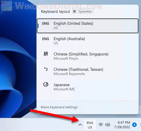The height and width of the screenshot is (131, 141).
Task: Click the Japanese IME J icon
Action: coord(46,84)
